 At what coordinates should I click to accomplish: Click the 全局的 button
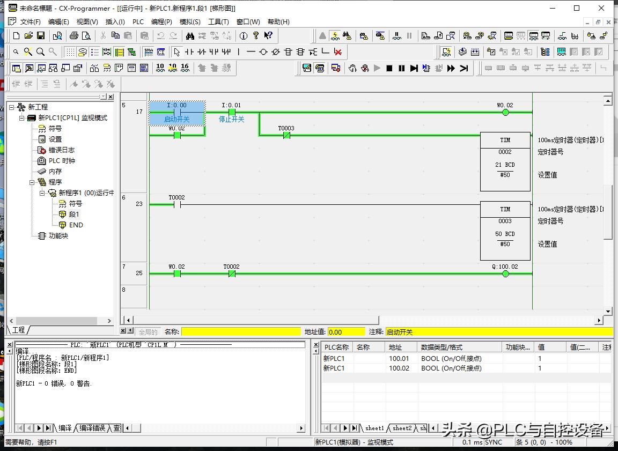point(148,332)
